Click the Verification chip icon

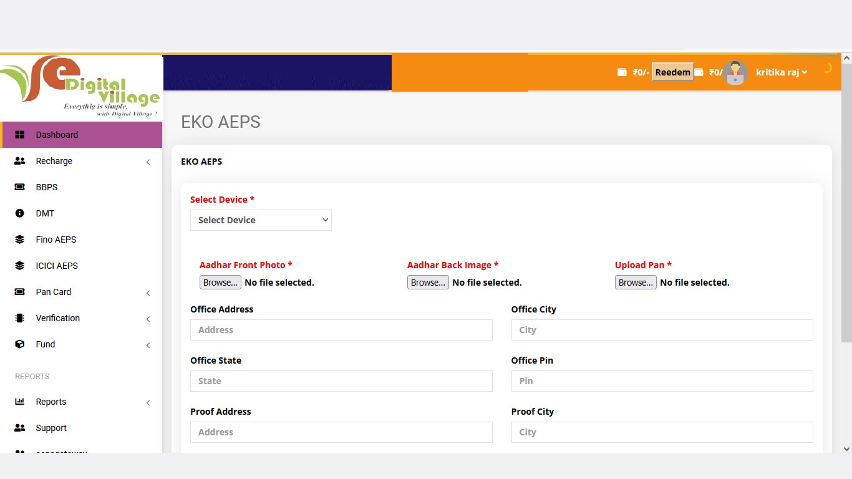(x=19, y=318)
